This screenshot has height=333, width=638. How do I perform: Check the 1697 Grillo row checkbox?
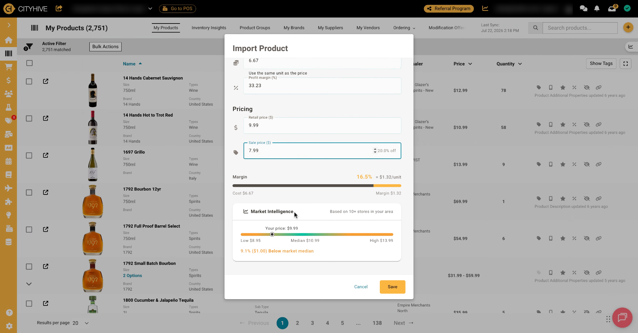29,155
